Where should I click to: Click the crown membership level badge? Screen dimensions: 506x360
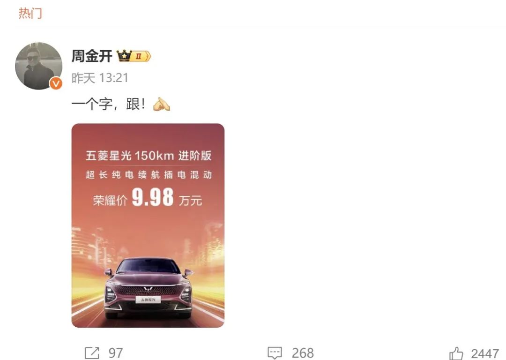(134, 56)
